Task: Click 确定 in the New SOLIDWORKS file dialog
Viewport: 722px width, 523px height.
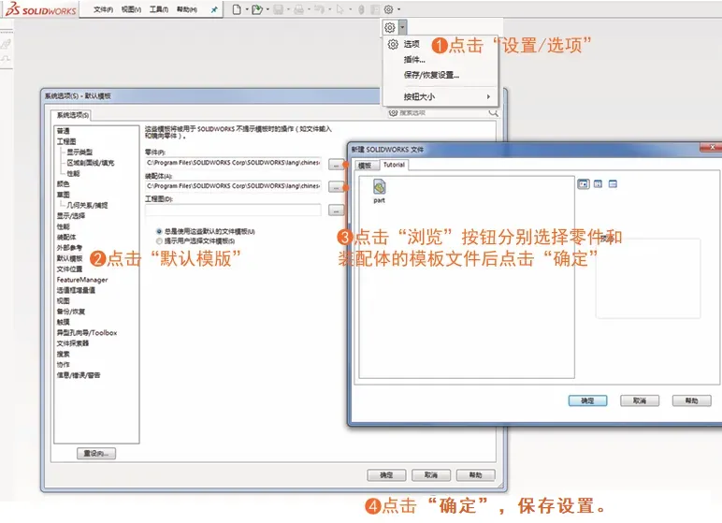Action: click(x=587, y=400)
